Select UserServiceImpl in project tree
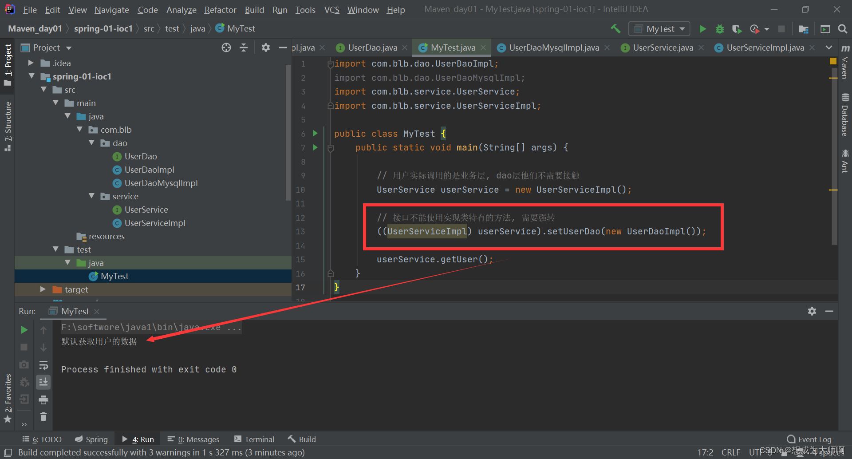Screen dimensions: 852x459 pos(154,223)
